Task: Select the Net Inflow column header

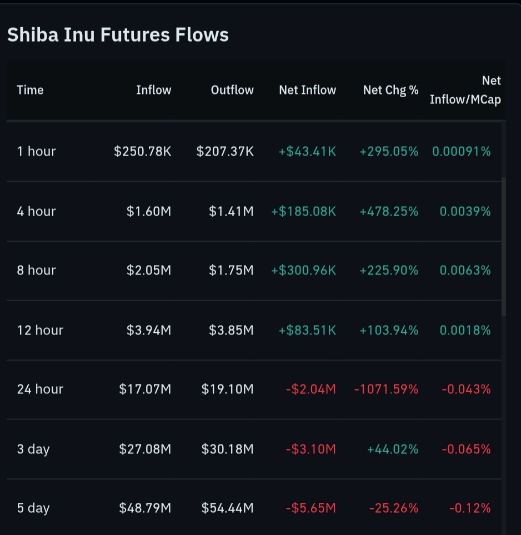Action: [x=307, y=90]
